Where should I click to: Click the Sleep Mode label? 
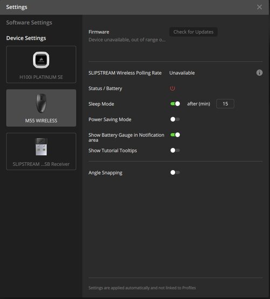102,104
